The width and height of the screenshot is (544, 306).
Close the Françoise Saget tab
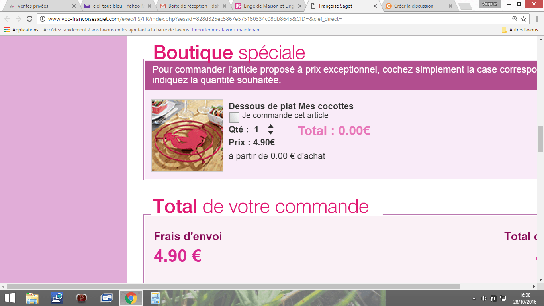(x=375, y=6)
